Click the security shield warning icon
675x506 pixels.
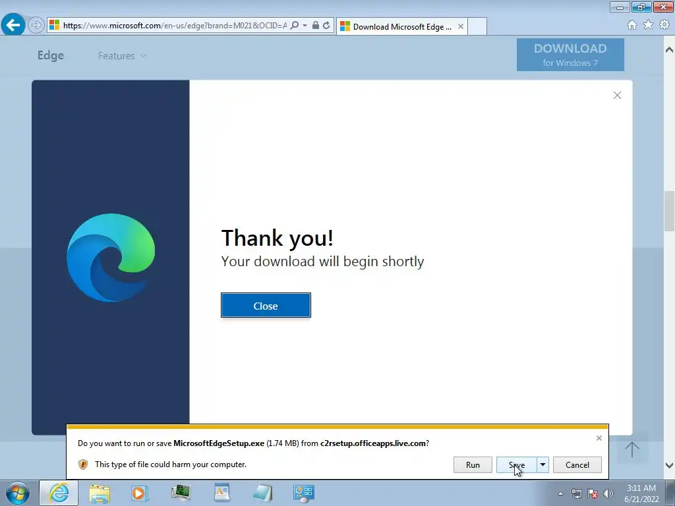(83, 464)
